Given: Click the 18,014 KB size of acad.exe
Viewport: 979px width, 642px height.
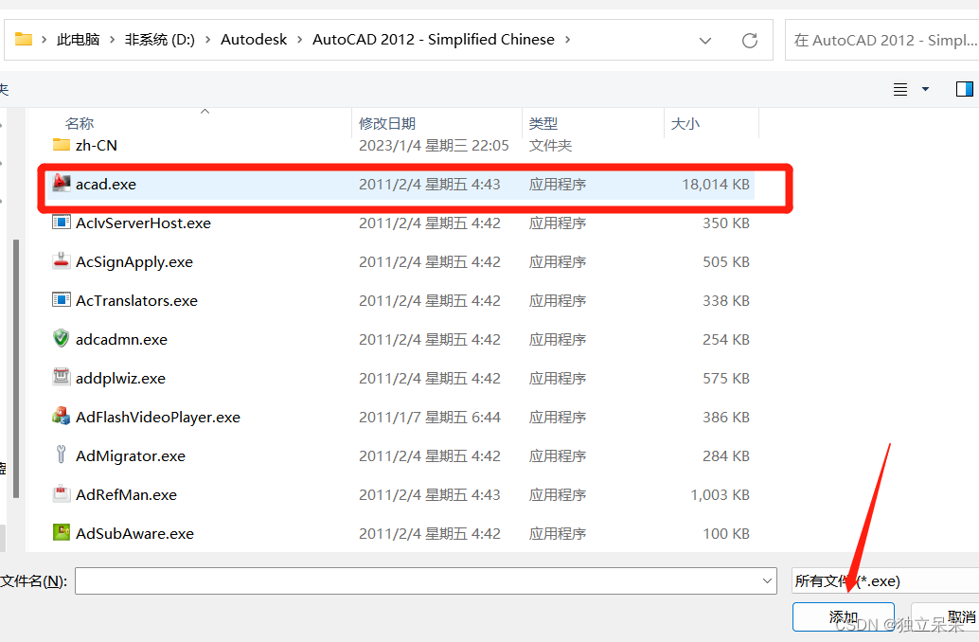Looking at the screenshot, I should (716, 185).
